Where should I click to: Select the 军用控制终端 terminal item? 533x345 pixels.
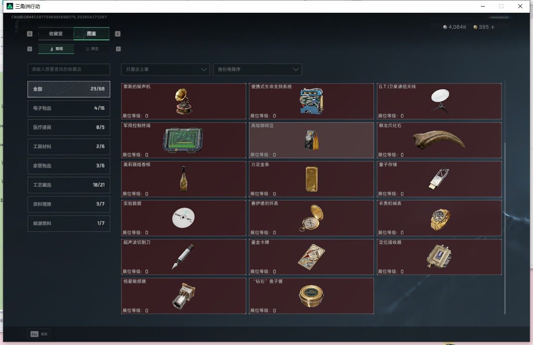coord(183,140)
